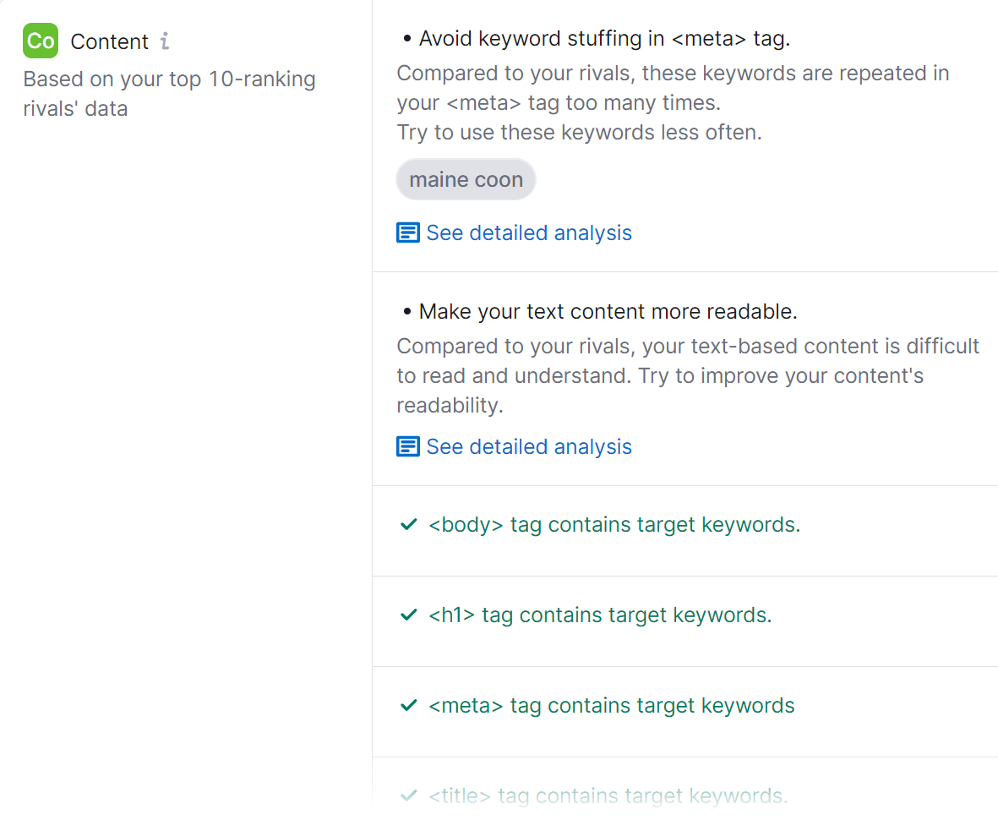Expand the meta tag contains target keywords row

[x=611, y=705]
